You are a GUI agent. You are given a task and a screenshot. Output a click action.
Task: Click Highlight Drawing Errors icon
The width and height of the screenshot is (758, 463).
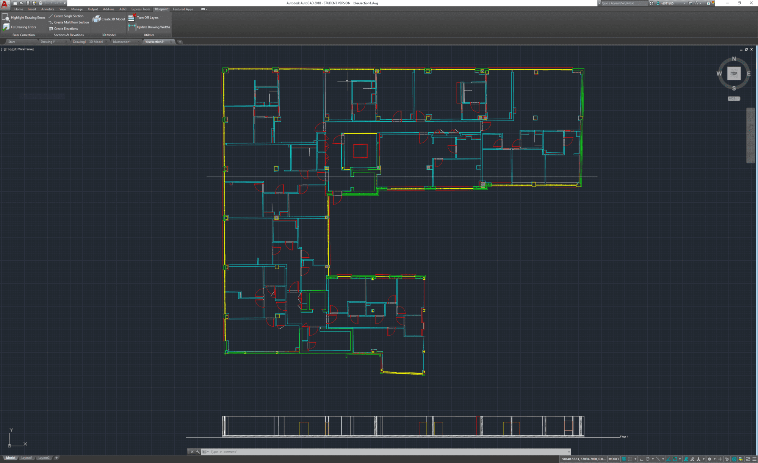click(x=6, y=17)
